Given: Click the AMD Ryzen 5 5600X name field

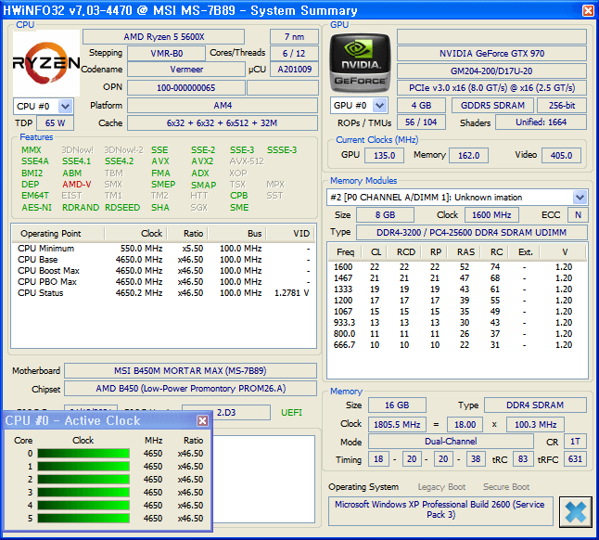Looking at the screenshot, I should tap(163, 37).
